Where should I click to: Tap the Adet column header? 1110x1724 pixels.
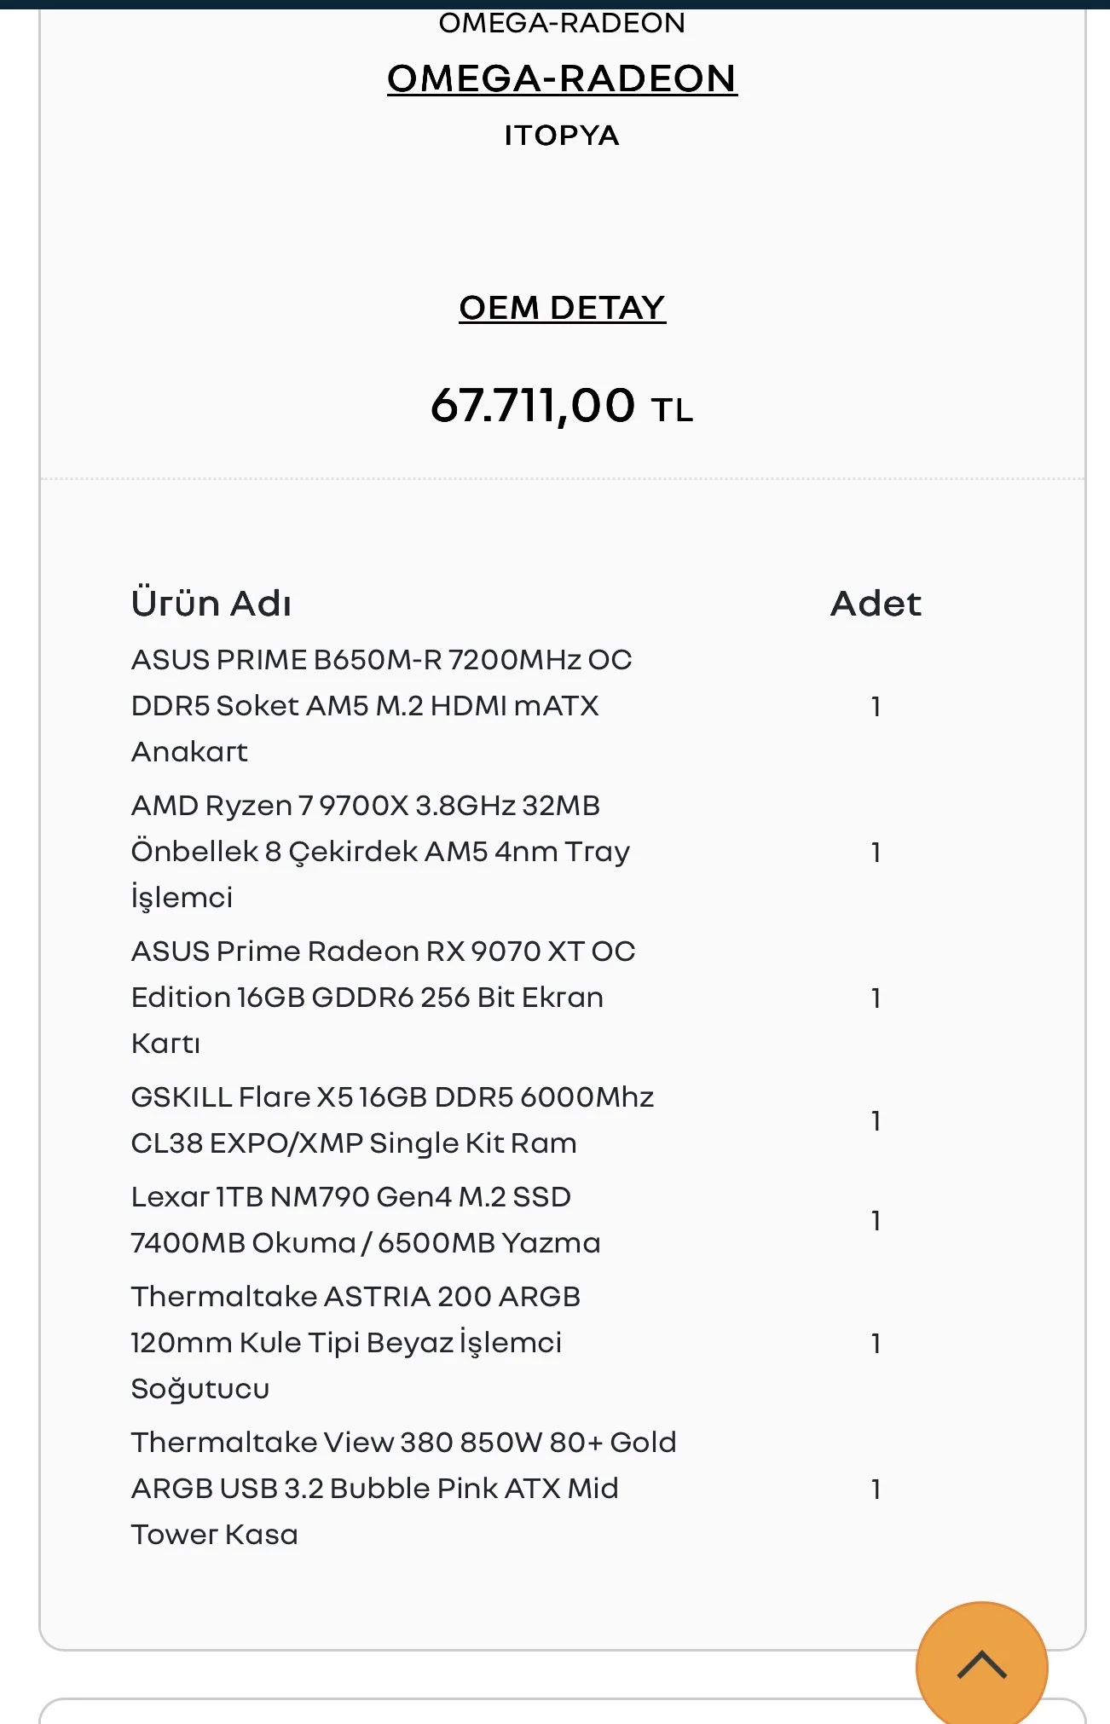(x=876, y=604)
